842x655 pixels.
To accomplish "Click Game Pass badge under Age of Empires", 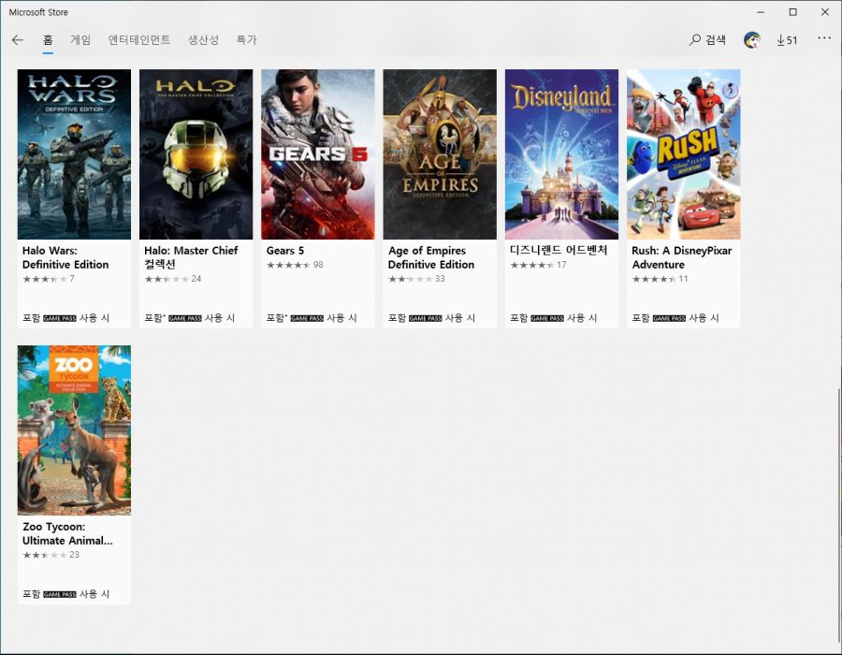I will pos(426,318).
